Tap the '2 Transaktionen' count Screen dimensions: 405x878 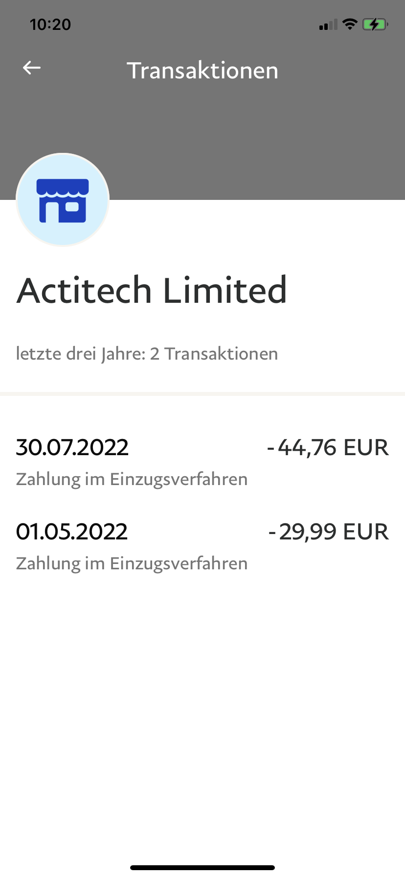click(x=214, y=354)
